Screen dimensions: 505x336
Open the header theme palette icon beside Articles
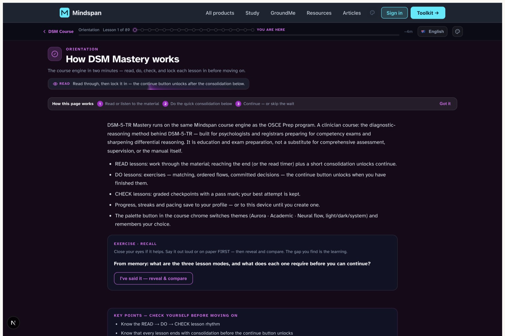point(372,13)
